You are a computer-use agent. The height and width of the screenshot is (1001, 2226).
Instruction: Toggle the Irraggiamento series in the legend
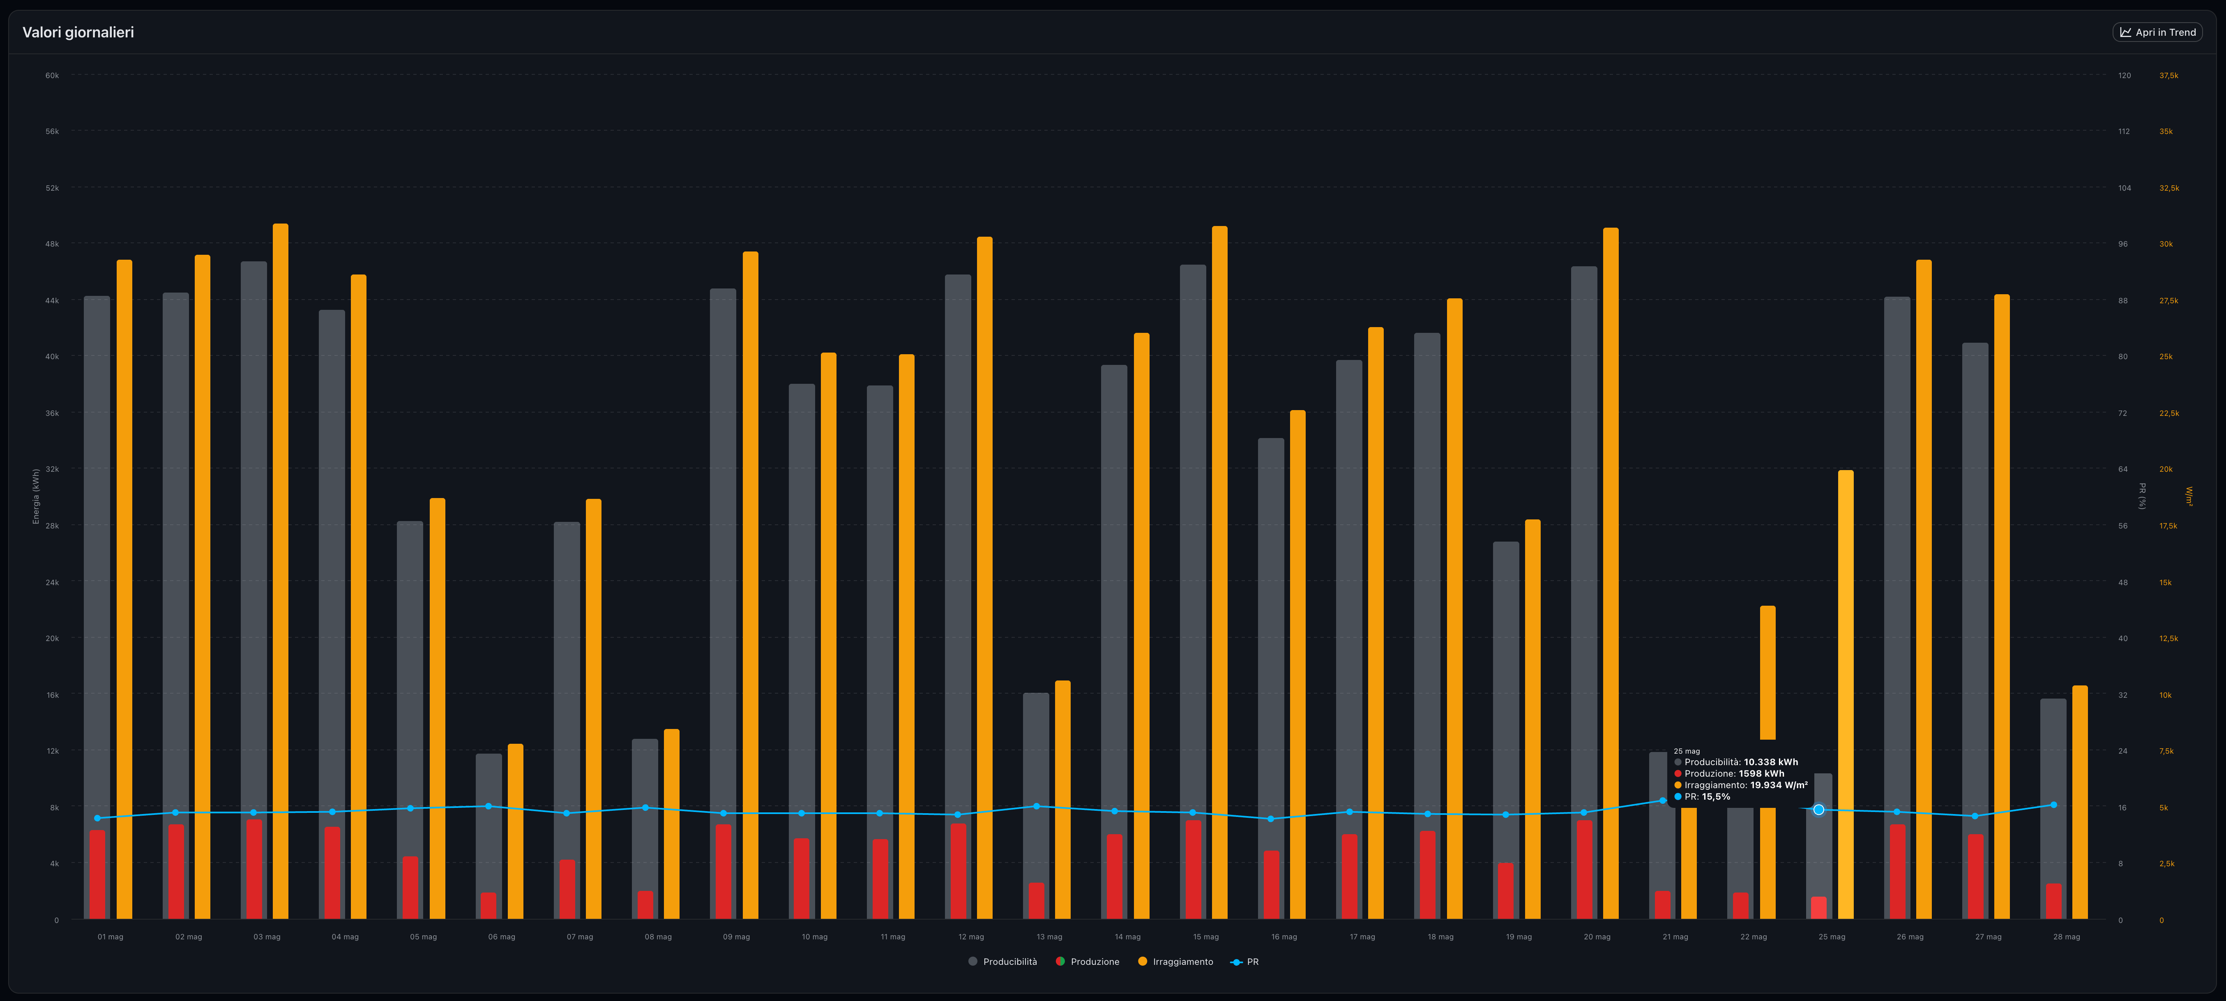pyautogui.click(x=1175, y=961)
